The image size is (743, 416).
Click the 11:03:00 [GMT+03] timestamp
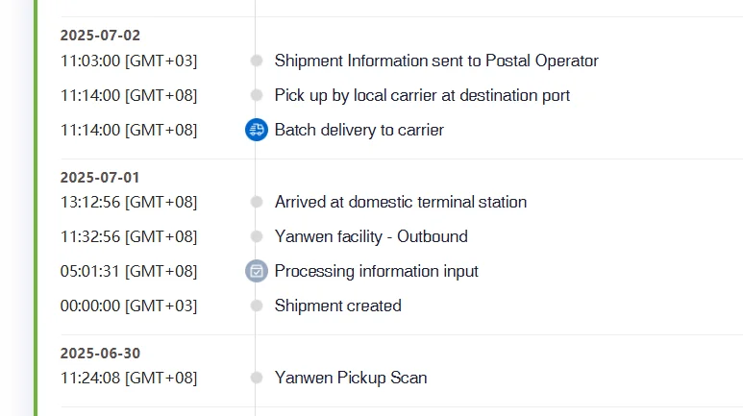coord(128,61)
